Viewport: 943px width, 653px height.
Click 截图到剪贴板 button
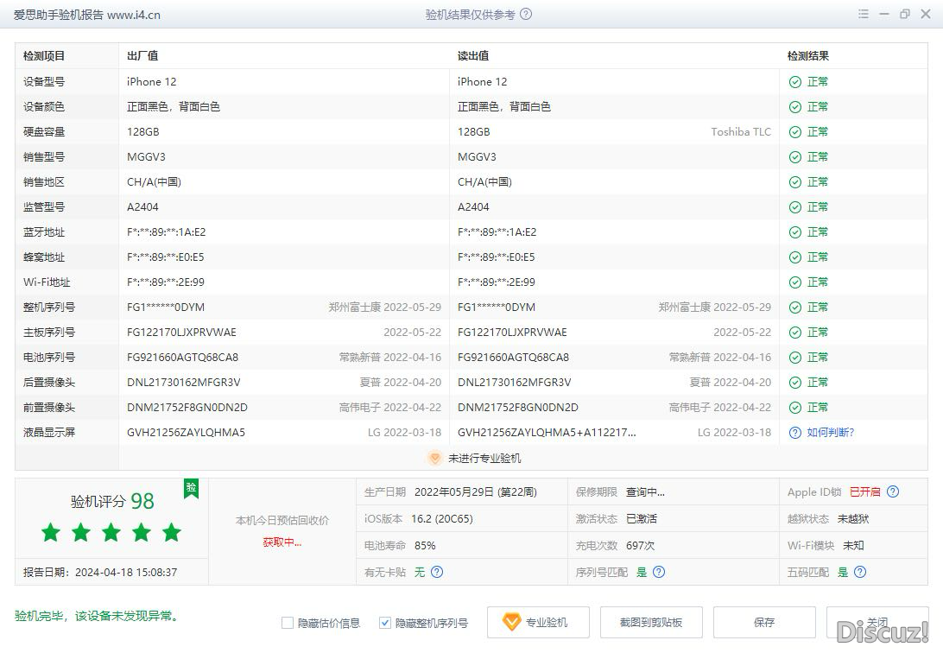click(x=651, y=622)
